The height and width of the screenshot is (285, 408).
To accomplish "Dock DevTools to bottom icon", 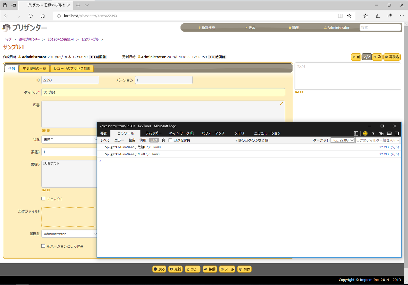I will (x=389, y=133).
